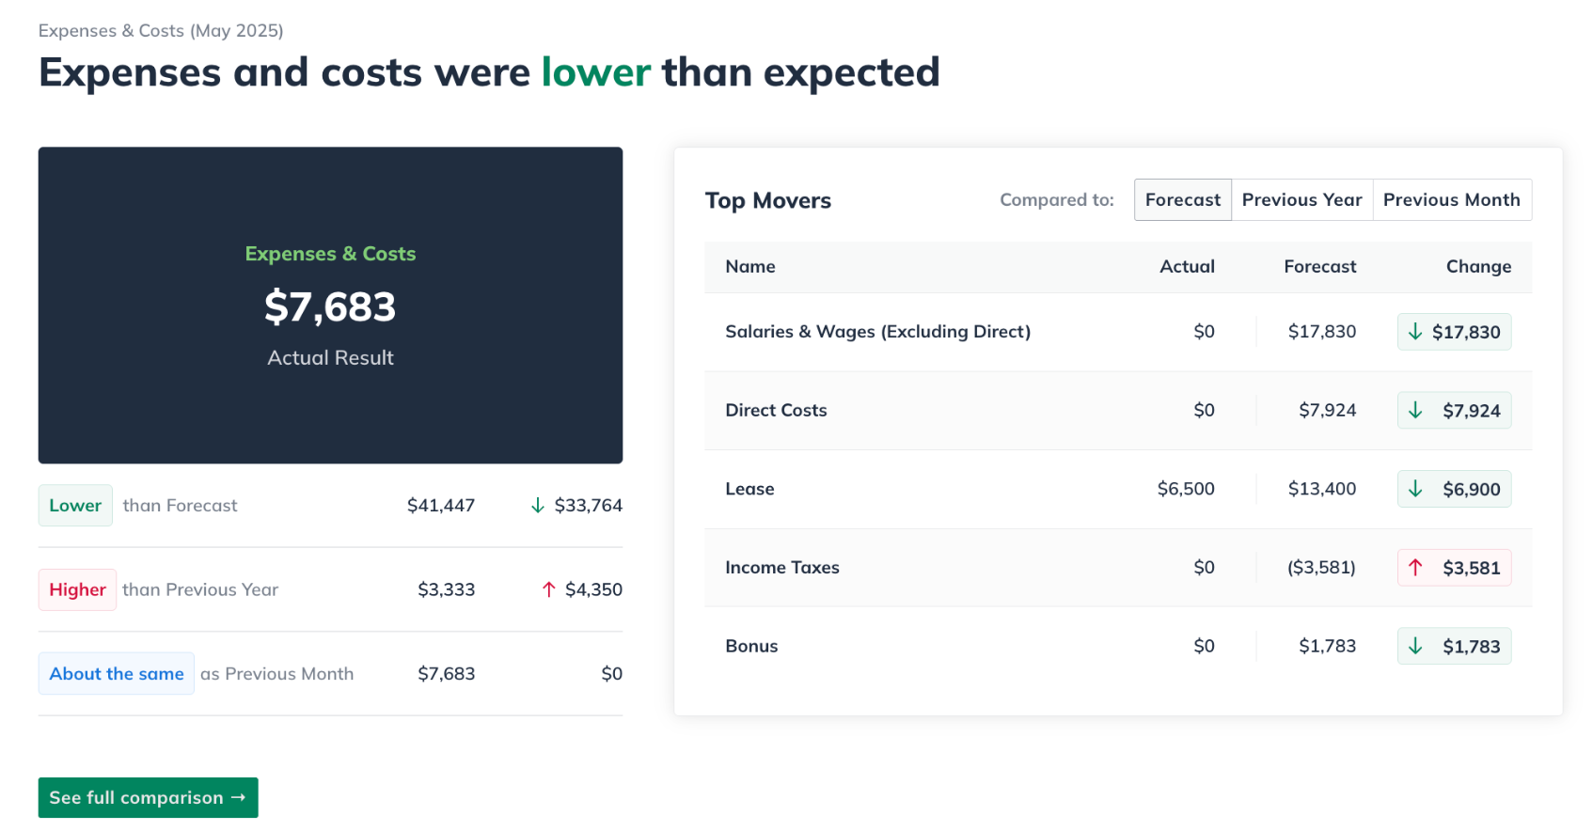Image resolution: width=1593 pixels, height=831 pixels.
Task: Click the Actual column header
Action: [1187, 267]
